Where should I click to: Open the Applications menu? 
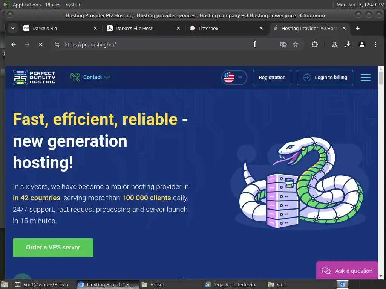(27, 5)
